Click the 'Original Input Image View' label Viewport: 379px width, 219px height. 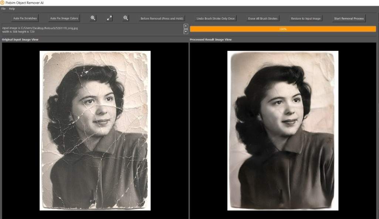click(20, 40)
